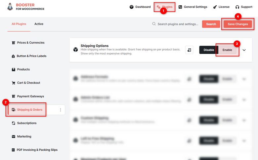This screenshot has height=160, width=258.
Task: Click the Search button
Action: 211,24
